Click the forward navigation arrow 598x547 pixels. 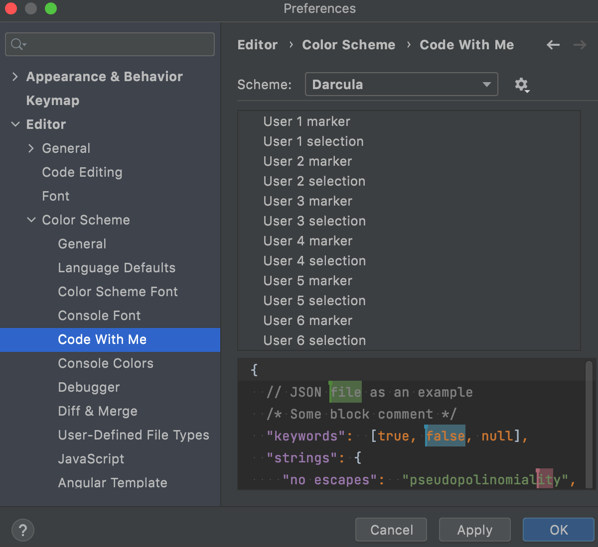click(x=580, y=45)
